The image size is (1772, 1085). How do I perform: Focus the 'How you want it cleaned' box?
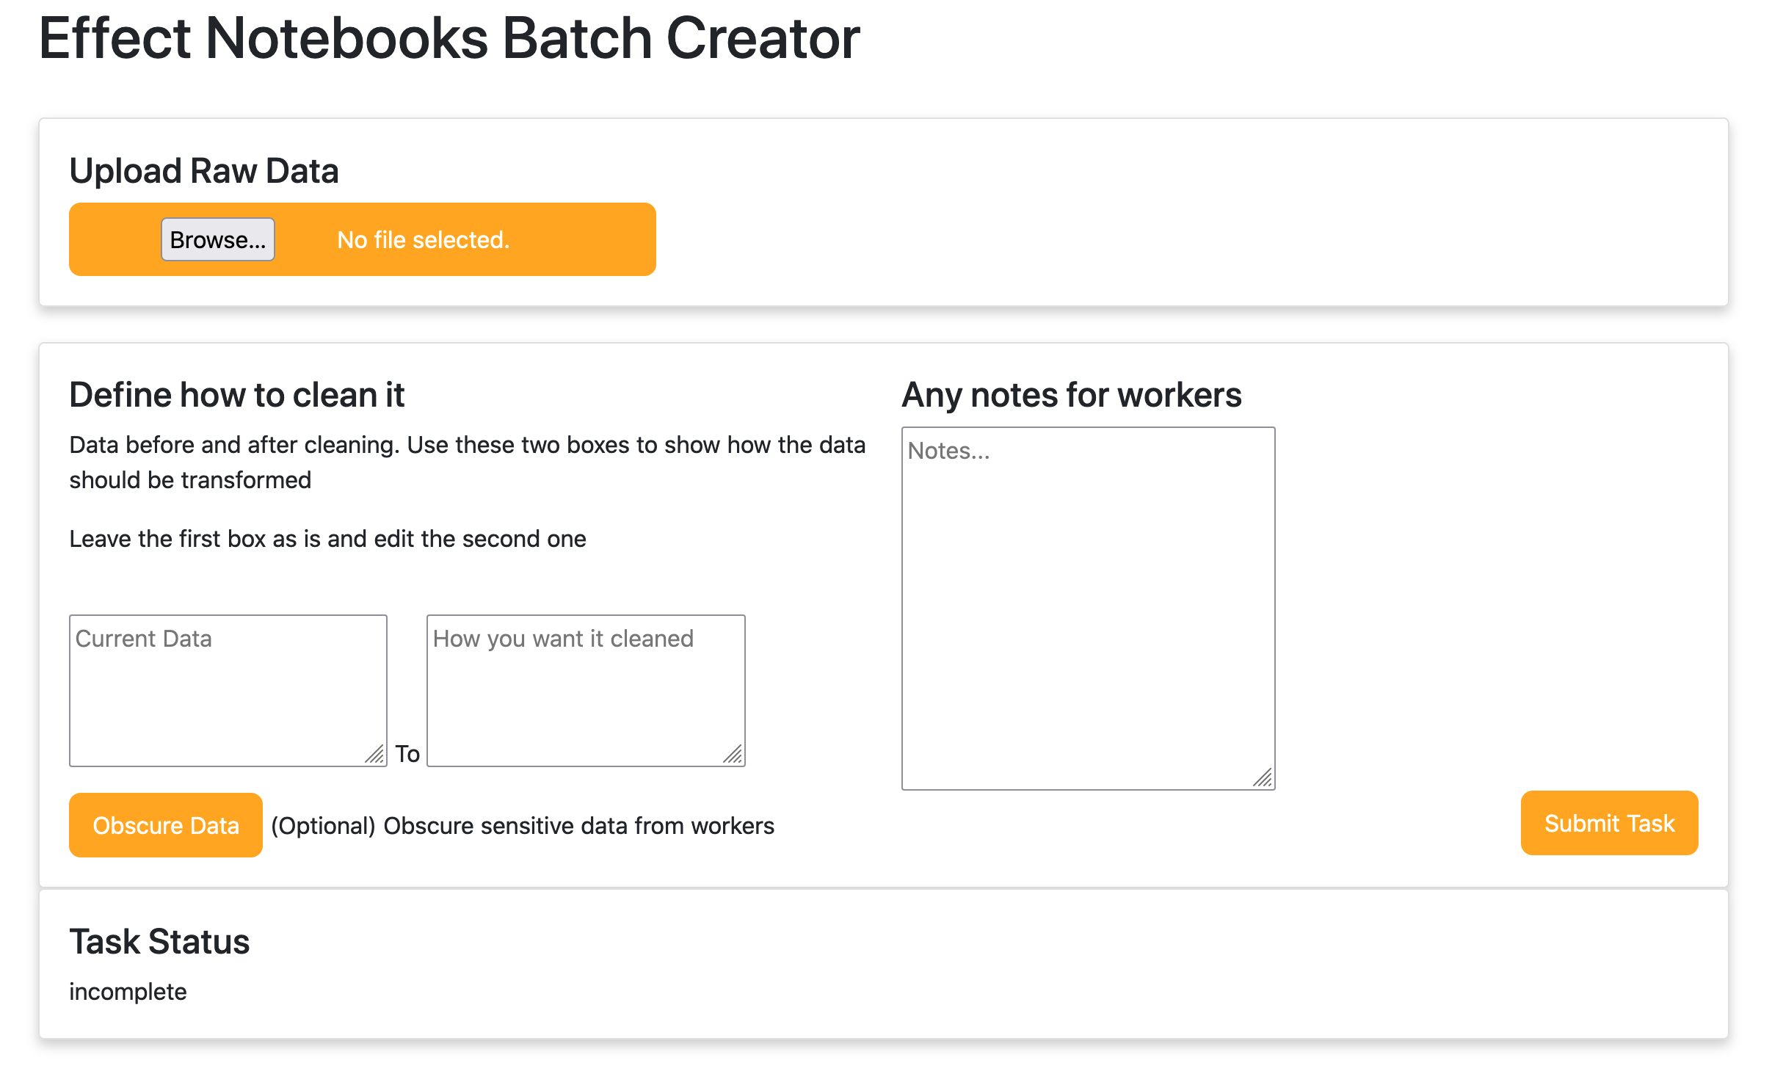pyautogui.click(x=585, y=690)
